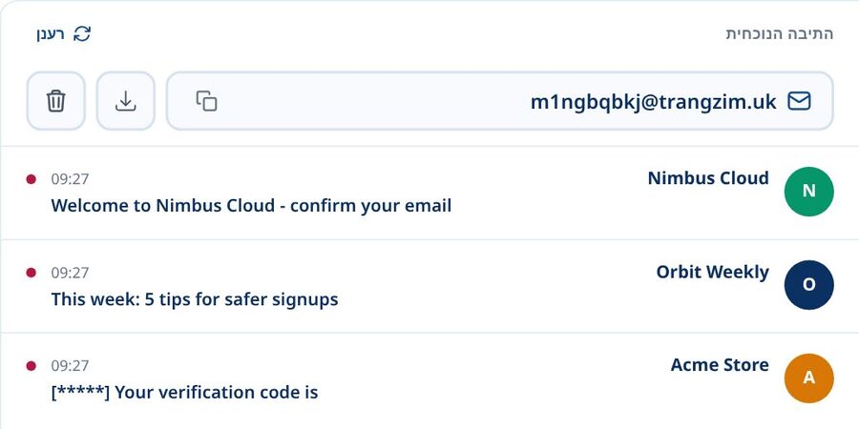
Task: Click the orange A avatar for Acme Store
Action: click(x=808, y=378)
